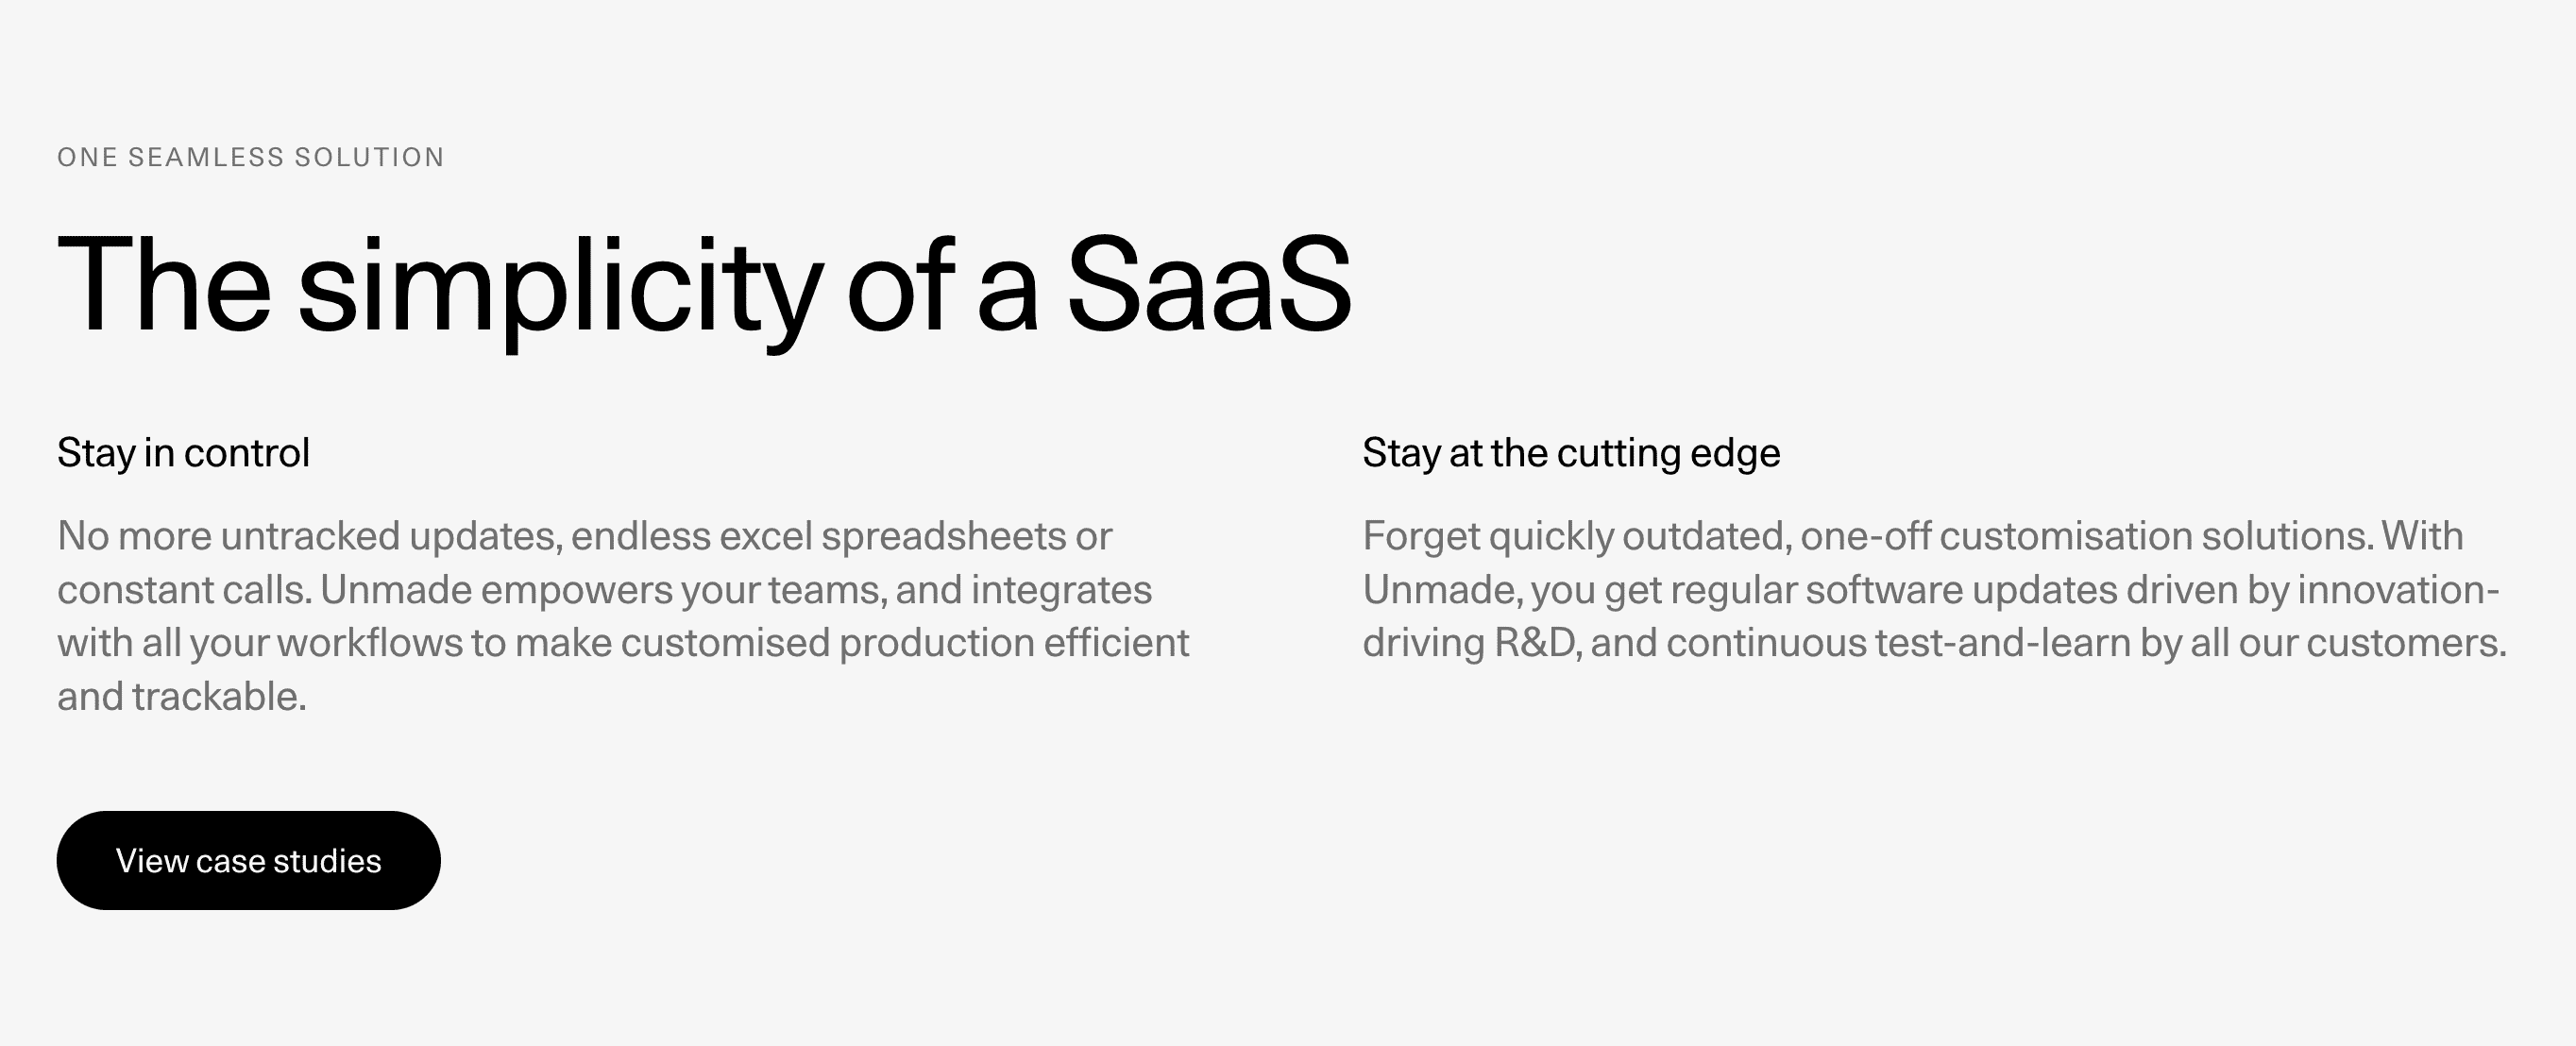Click the paragraph line starting No more untracked updates
Screen dimensions: 2576x1046
coord(584,537)
